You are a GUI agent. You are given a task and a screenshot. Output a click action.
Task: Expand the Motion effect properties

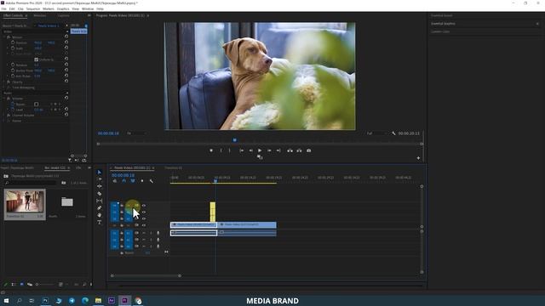point(4,37)
